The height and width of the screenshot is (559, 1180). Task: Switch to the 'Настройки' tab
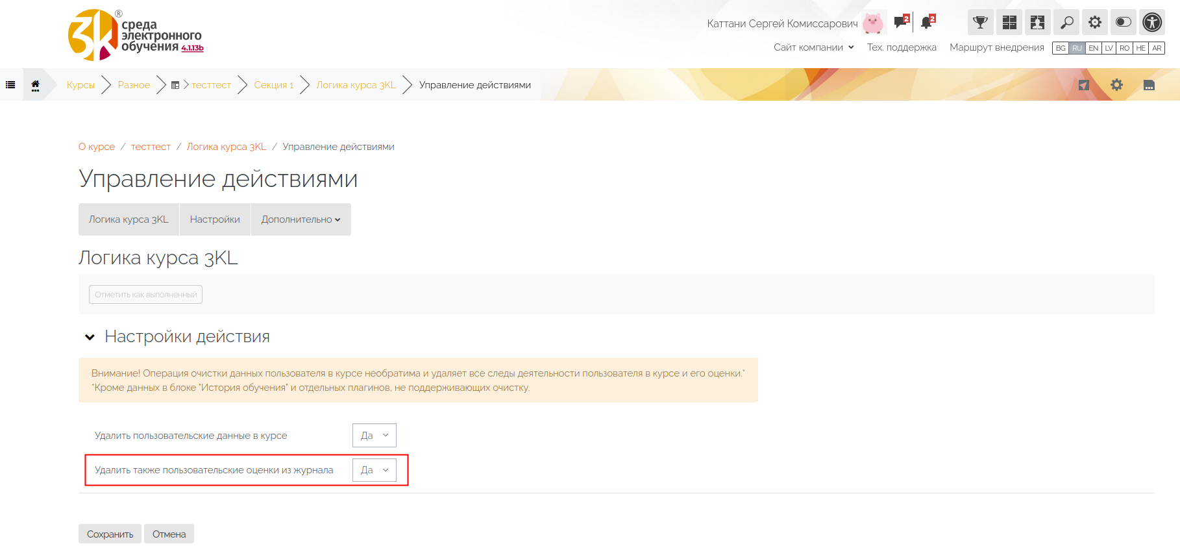pyautogui.click(x=215, y=219)
